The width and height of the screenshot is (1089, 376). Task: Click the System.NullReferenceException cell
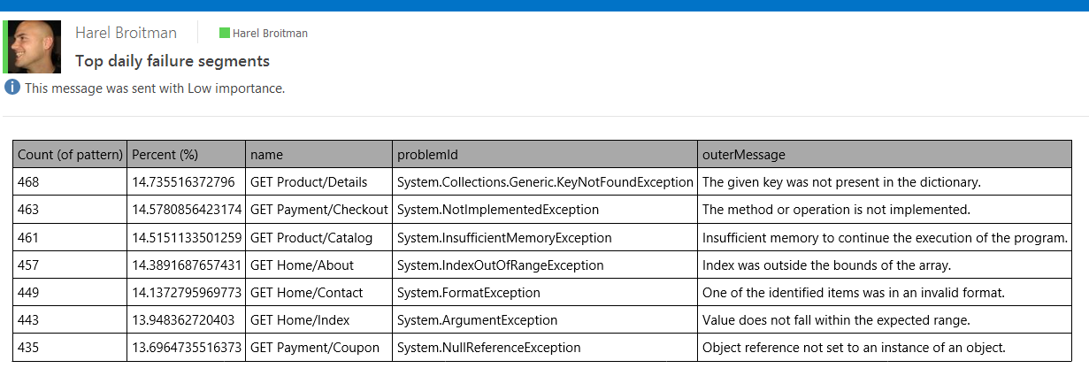click(489, 348)
